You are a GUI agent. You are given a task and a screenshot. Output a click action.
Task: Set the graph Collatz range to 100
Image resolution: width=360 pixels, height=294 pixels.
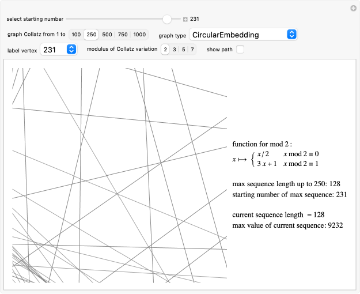(76, 35)
